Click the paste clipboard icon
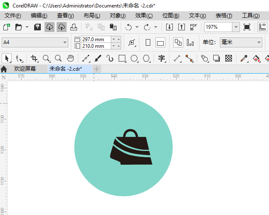Image resolution: width=269 pixels, height=215 pixels. (113, 27)
